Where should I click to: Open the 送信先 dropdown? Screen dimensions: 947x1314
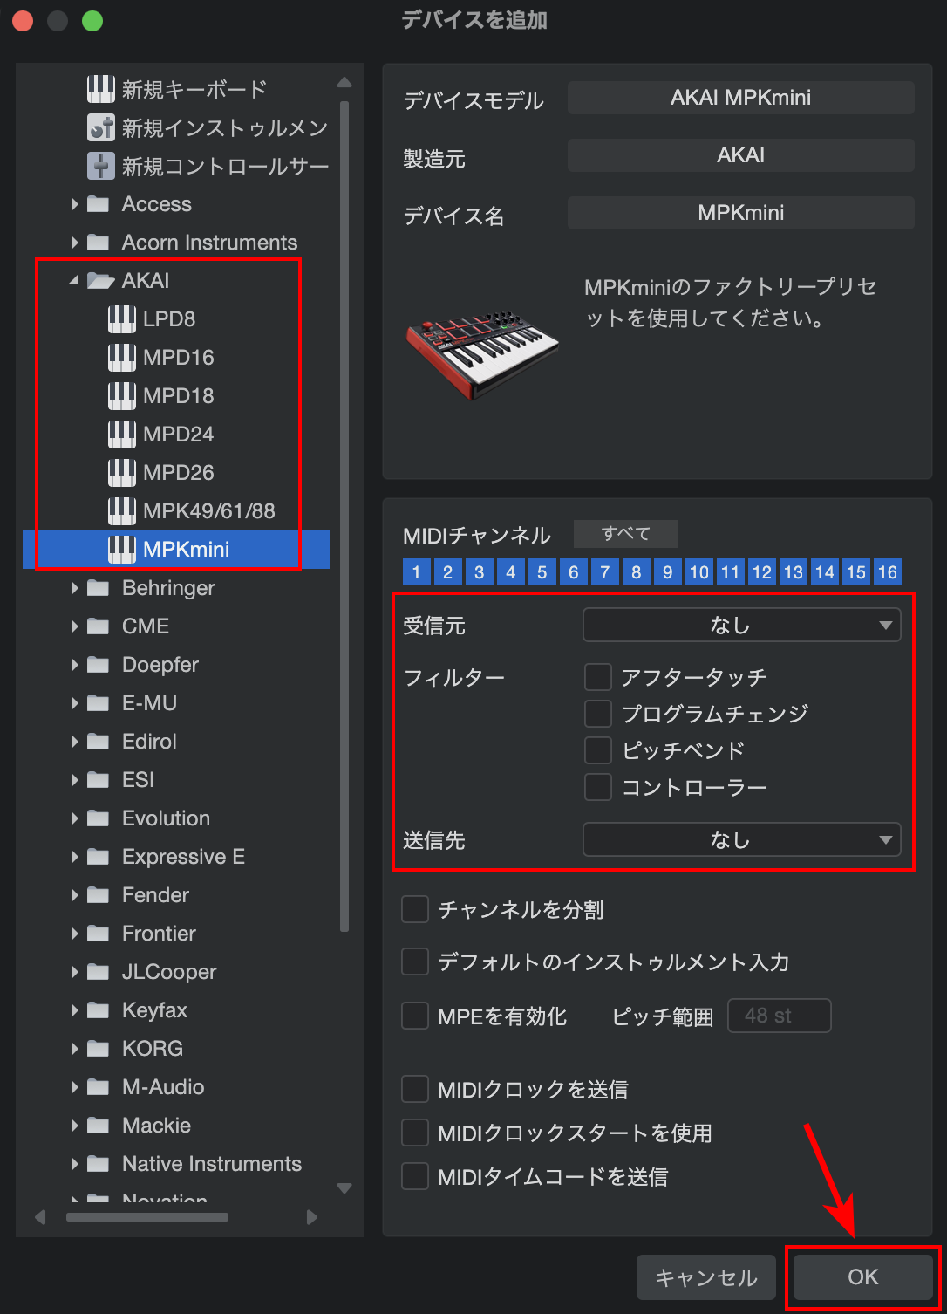tap(741, 839)
